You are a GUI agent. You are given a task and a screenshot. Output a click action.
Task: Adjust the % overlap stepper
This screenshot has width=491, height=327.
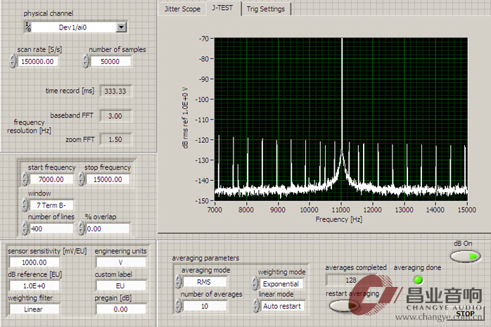click(x=81, y=228)
